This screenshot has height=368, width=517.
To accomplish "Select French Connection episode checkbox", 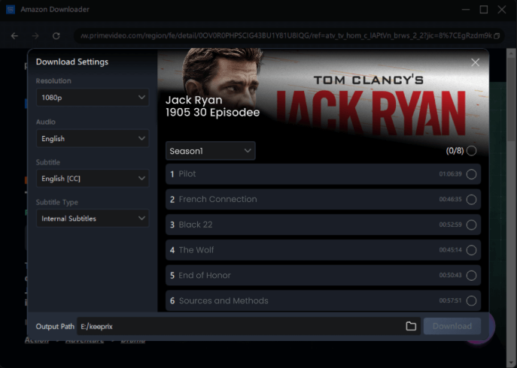I will [471, 200].
